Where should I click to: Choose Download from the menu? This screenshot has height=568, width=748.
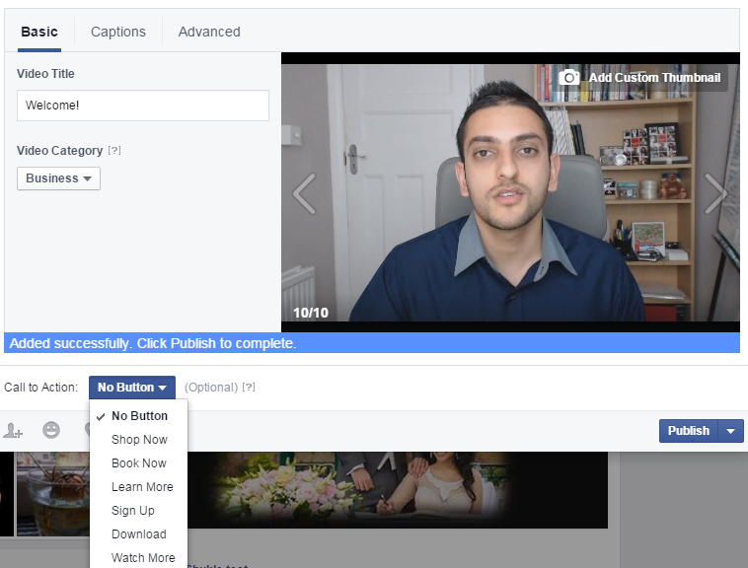(x=139, y=534)
